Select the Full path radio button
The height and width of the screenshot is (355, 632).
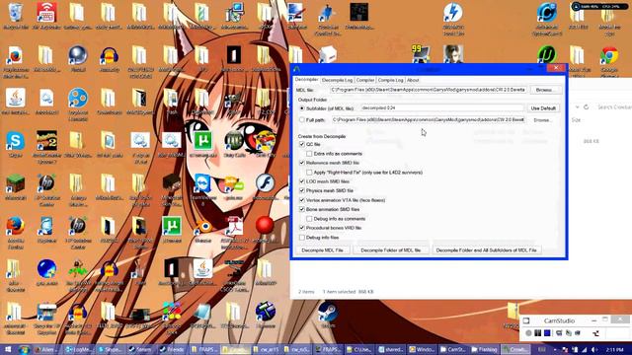coord(302,120)
